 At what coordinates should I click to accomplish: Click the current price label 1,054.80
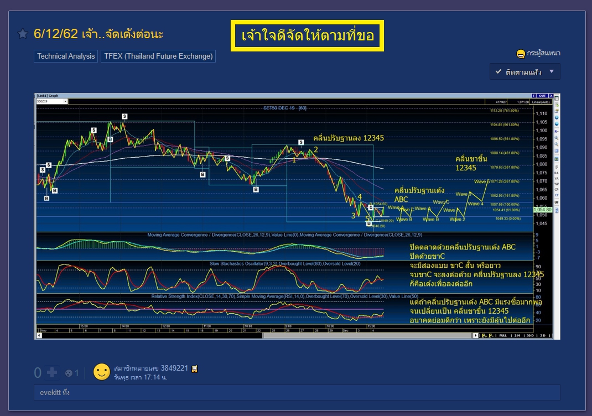tap(543, 210)
